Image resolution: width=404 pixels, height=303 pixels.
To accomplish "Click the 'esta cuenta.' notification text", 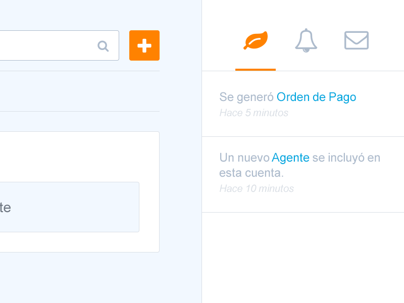I will [x=251, y=173].
